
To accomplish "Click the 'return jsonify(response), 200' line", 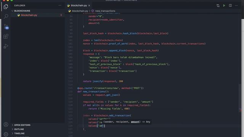I will click(x=103, y=81).
